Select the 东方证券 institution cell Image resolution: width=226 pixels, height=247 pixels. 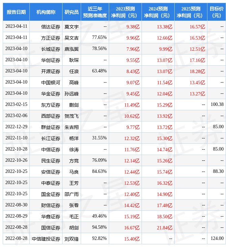(46, 105)
